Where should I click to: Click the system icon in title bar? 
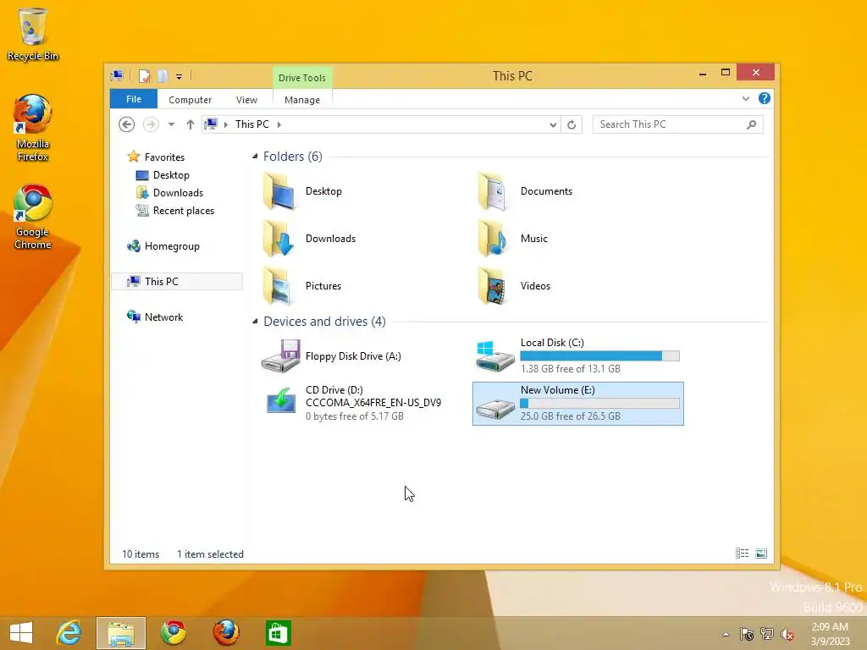click(117, 75)
